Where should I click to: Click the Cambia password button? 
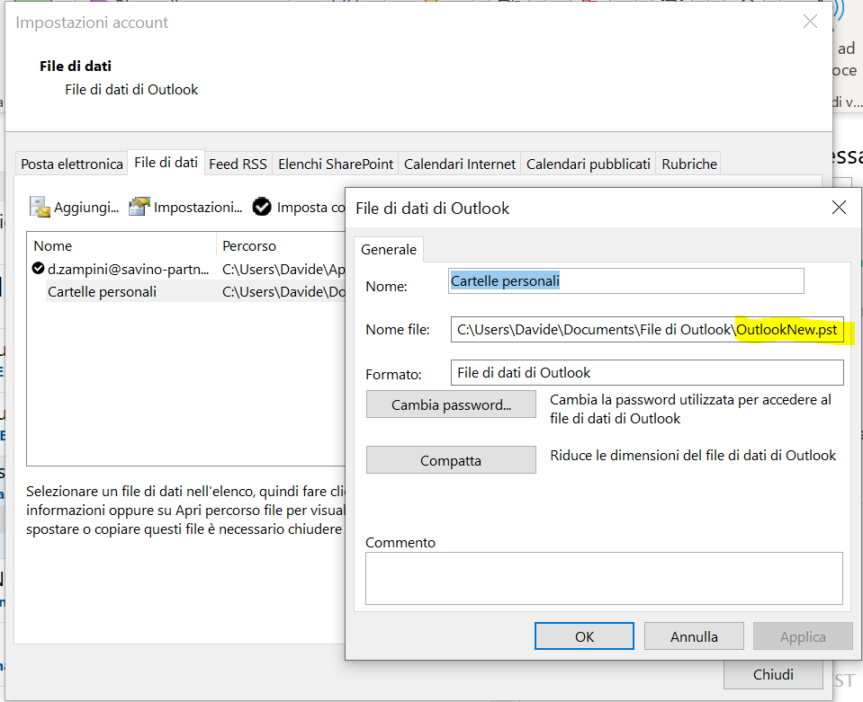click(x=452, y=404)
